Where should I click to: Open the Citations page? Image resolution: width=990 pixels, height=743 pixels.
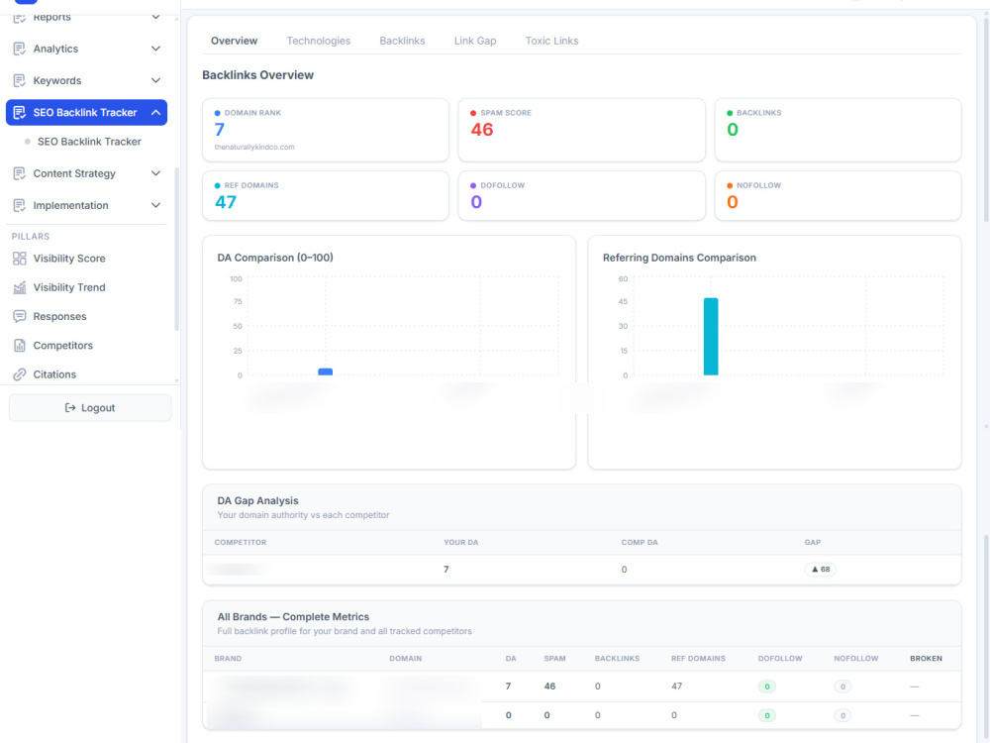tap(54, 374)
